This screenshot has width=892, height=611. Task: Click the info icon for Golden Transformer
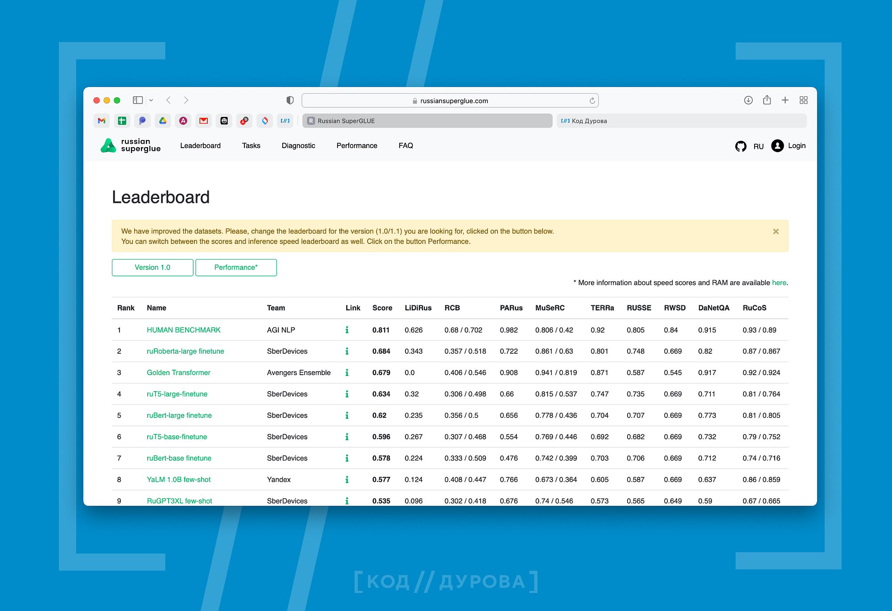tap(347, 372)
